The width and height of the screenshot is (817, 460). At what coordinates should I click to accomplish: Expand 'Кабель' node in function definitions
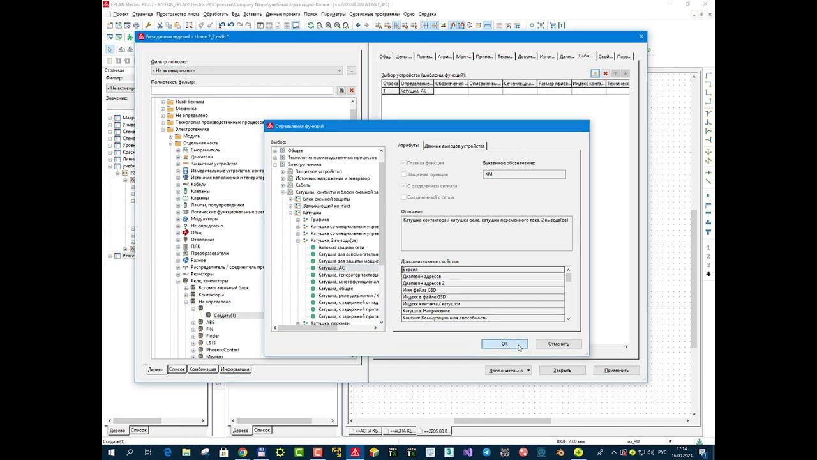pos(283,185)
